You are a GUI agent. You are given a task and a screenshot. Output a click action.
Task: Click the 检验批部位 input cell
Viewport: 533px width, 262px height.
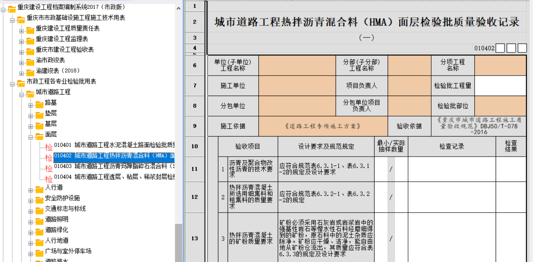point(501,106)
